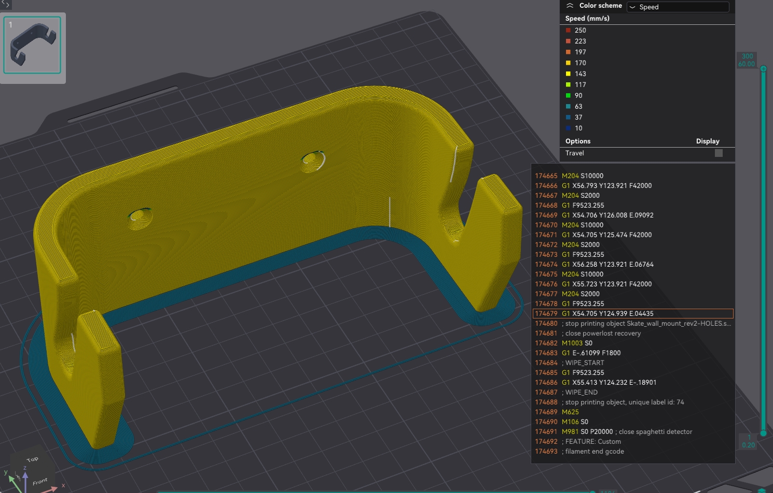The image size is (773, 493).
Task: Click the 63 mm/s teal swatch
Action: pos(568,106)
